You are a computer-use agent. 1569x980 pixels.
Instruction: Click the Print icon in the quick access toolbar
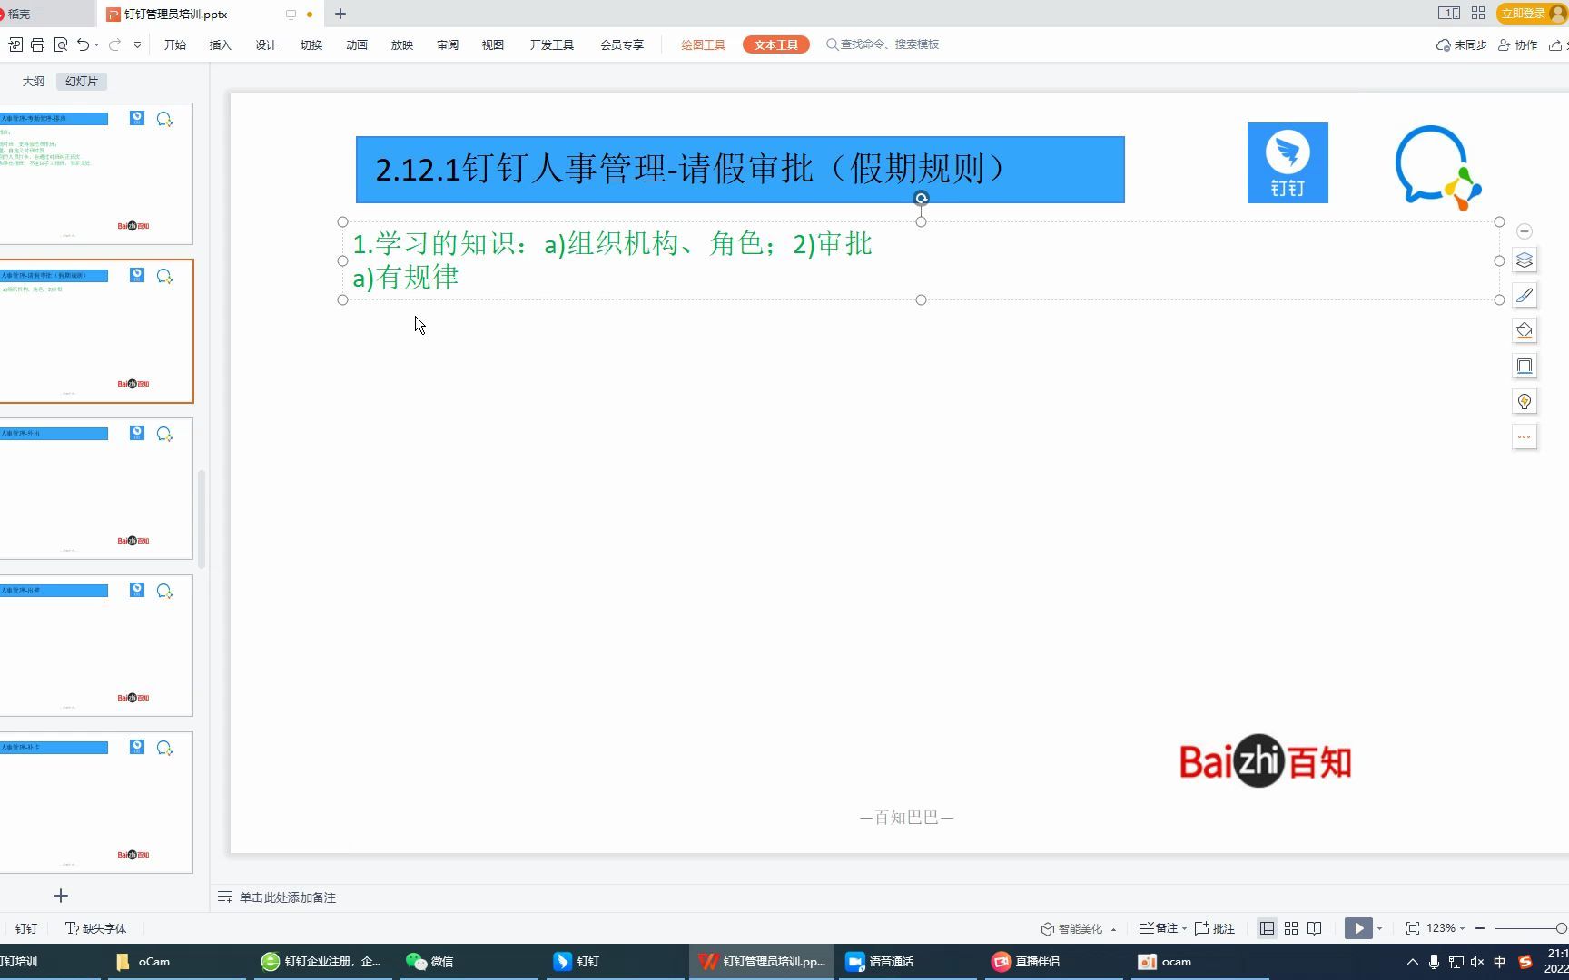click(37, 44)
